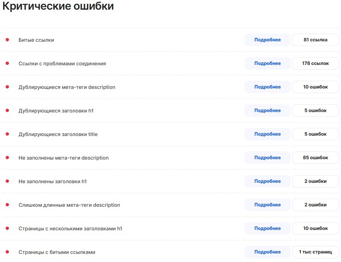
Task: Click the Критические ошибки heading
Action: (58, 7)
